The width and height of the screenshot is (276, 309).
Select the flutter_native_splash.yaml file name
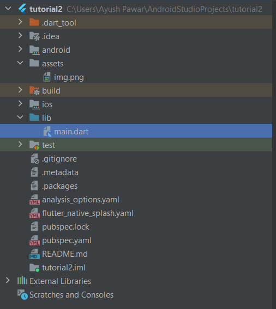click(x=88, y=213)
